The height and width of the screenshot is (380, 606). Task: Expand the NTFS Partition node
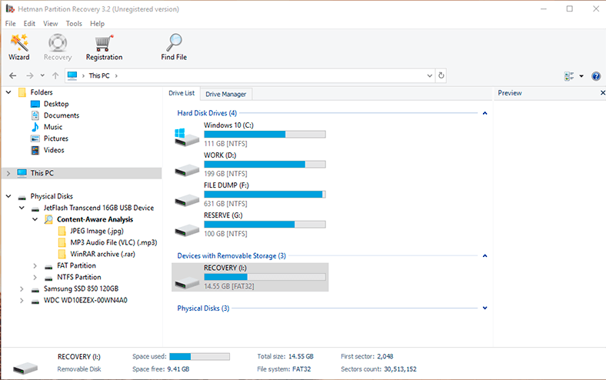pyautogui.click(x=35, y=277)
